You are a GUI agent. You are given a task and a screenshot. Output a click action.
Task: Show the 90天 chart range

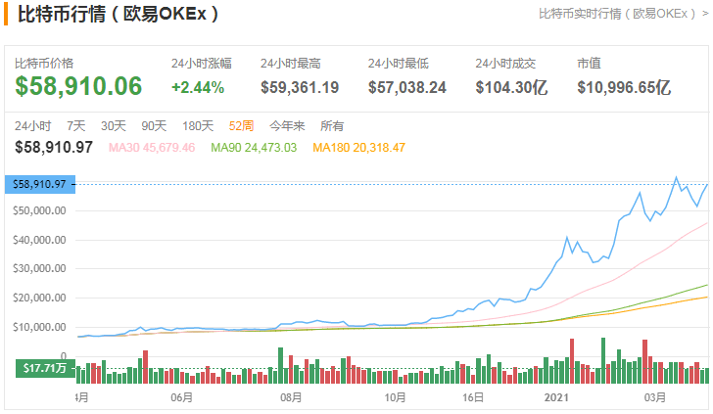154,125
